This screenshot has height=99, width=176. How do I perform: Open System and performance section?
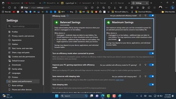[x=23, y=81]
